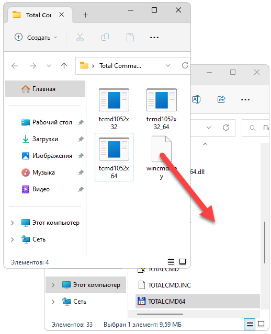Expand address bar history dropdown in front window

point(168,66)
